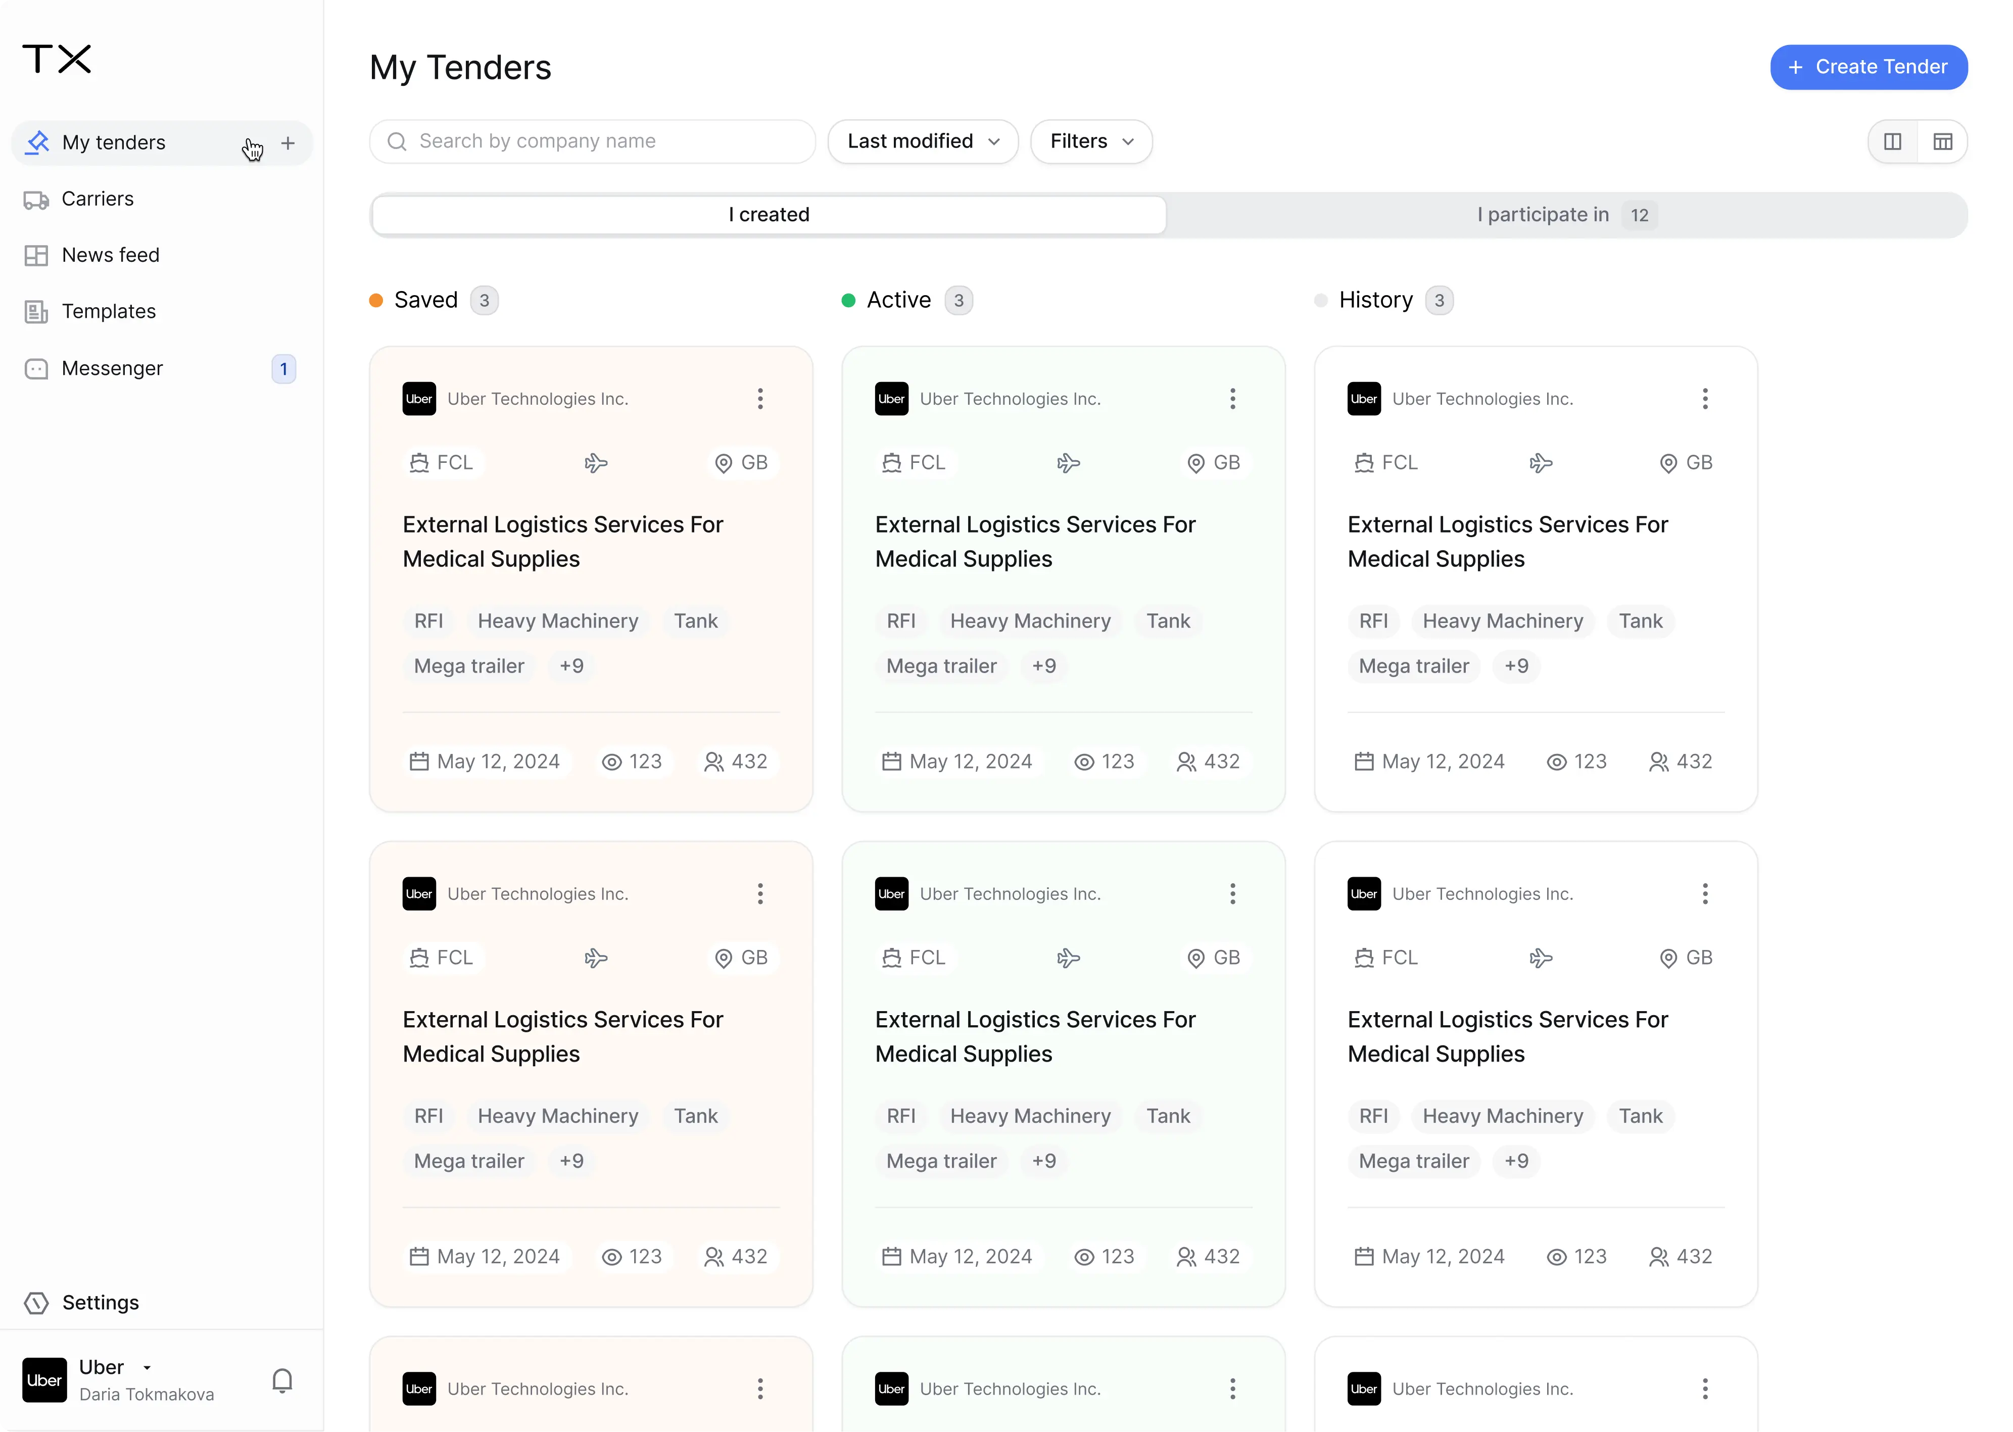This screenshot has height=1432, width=2013.
Task: Open the News feed section
Action: (110, 256)
